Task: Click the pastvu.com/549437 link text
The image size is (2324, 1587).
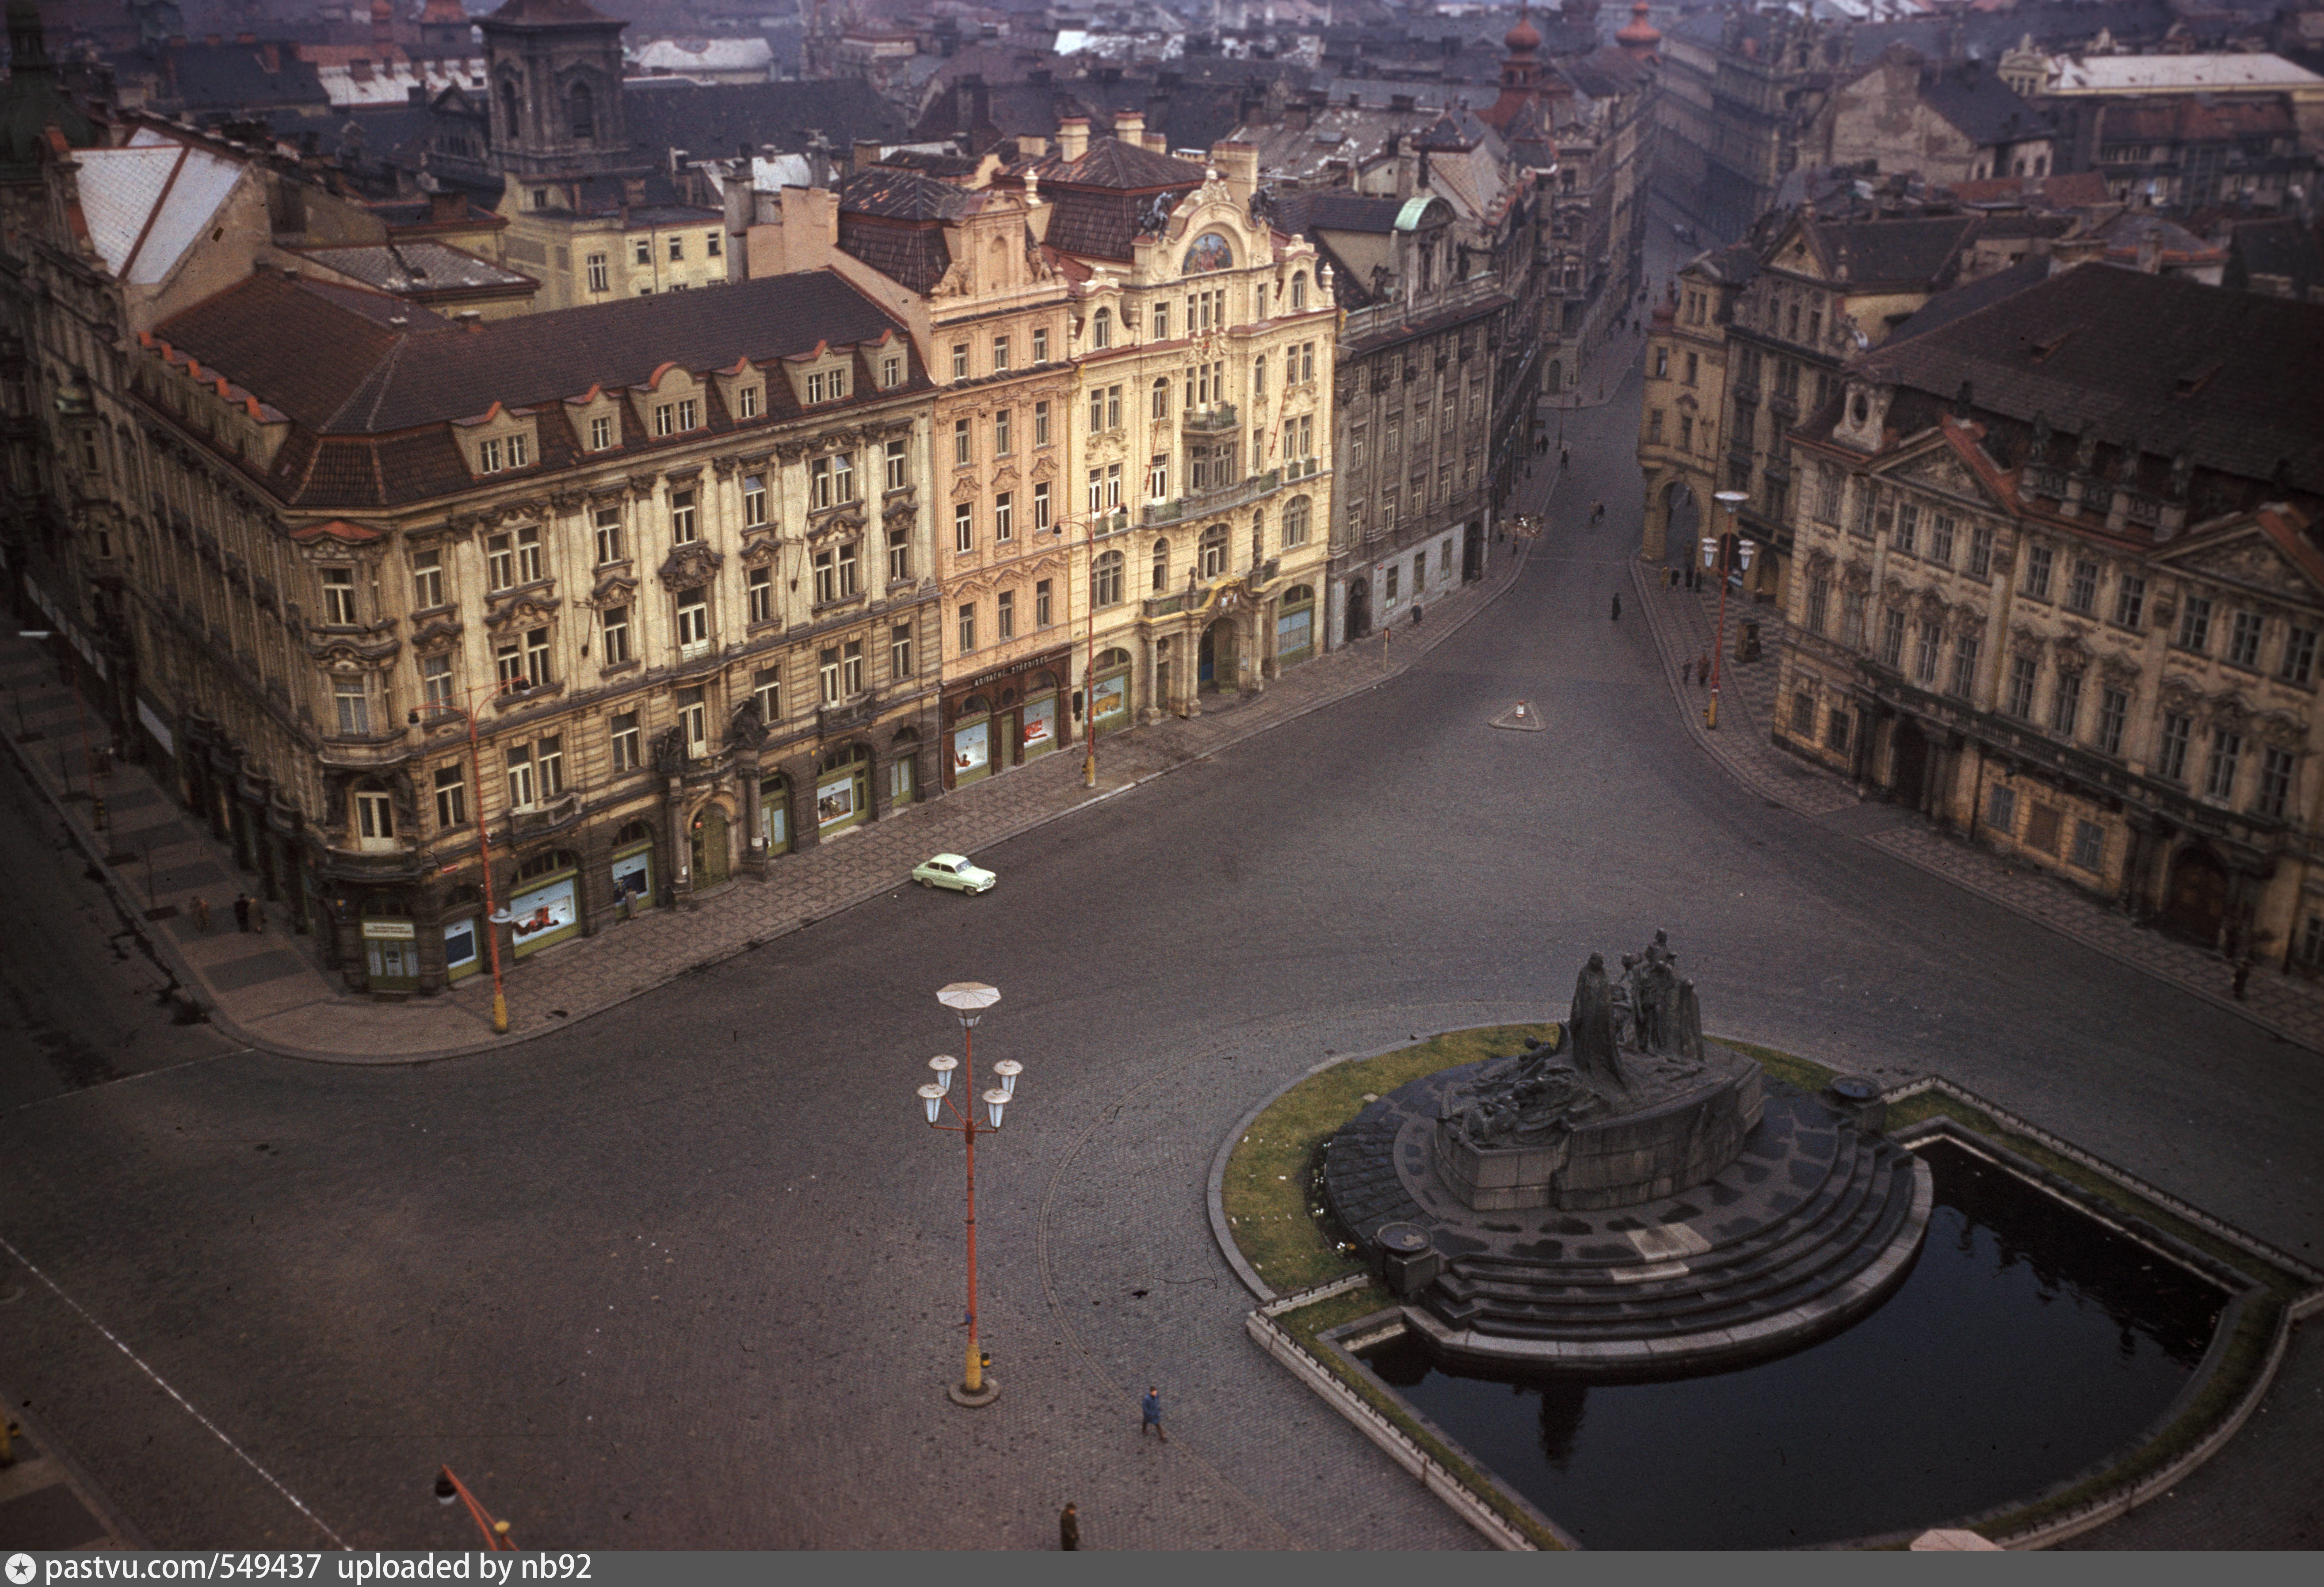Action: 183,1568
